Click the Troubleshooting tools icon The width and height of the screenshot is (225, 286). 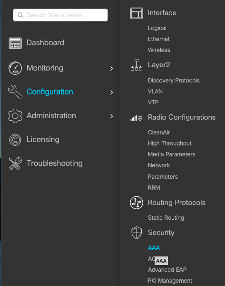click(15, 163)
